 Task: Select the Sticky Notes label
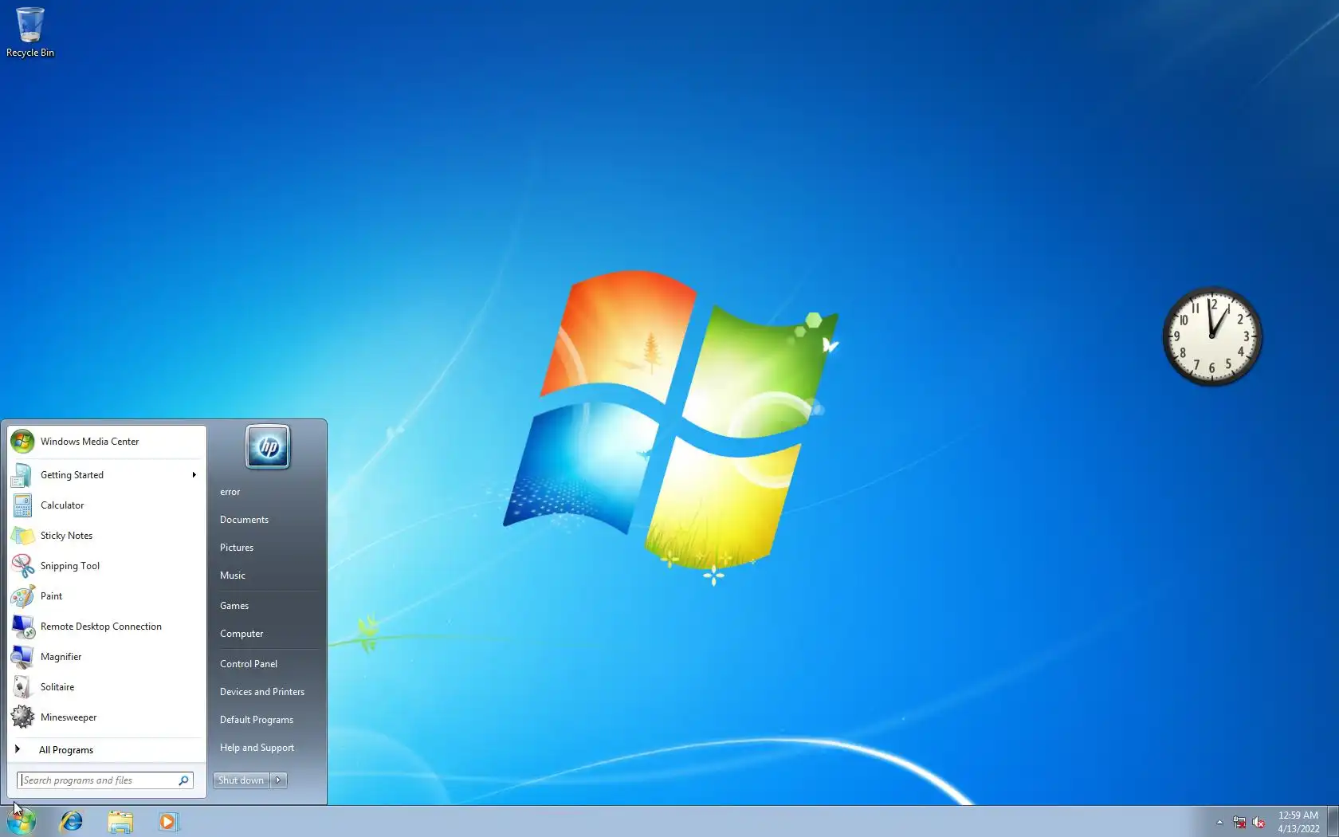point(66,536)
